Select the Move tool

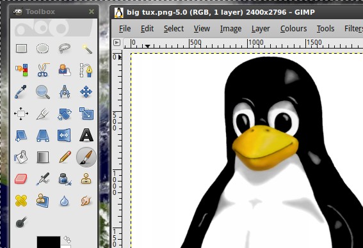point(86,92)
